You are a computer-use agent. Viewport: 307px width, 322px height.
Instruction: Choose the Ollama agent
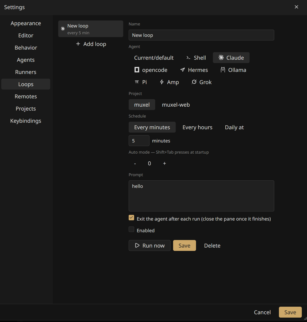tap(233, 70)
